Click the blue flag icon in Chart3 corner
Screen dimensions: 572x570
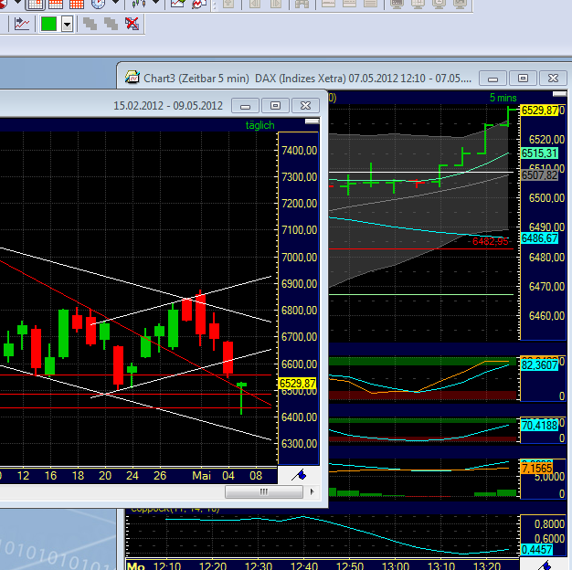[545, 565]
